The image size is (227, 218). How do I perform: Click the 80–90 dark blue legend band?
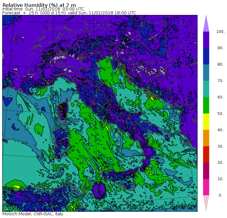[206, 56]
